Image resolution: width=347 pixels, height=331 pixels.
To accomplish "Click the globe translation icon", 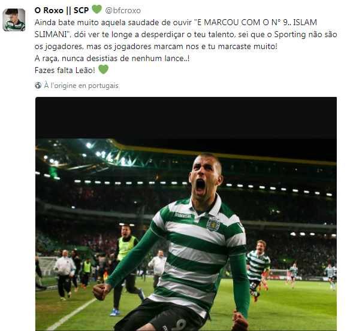I will click(x=38, y=85).
